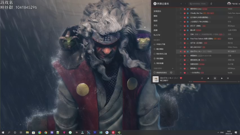This screenshot has height=135, width=240.
Task: Open 播客 in the sidebar
Action: point(155,16)
